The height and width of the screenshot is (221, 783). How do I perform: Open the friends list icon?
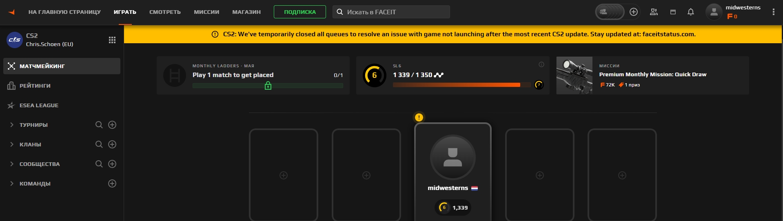click(654, 12)
